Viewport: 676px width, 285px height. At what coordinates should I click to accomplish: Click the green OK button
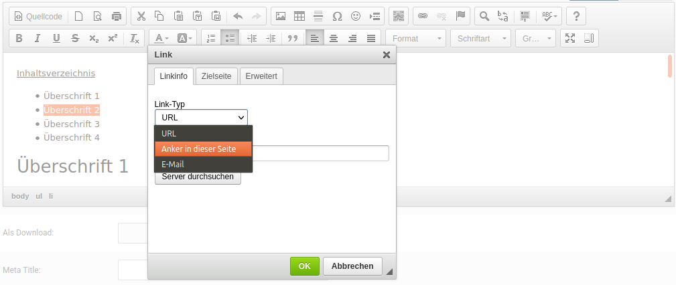pyautogui.click(x=305, y=266)
